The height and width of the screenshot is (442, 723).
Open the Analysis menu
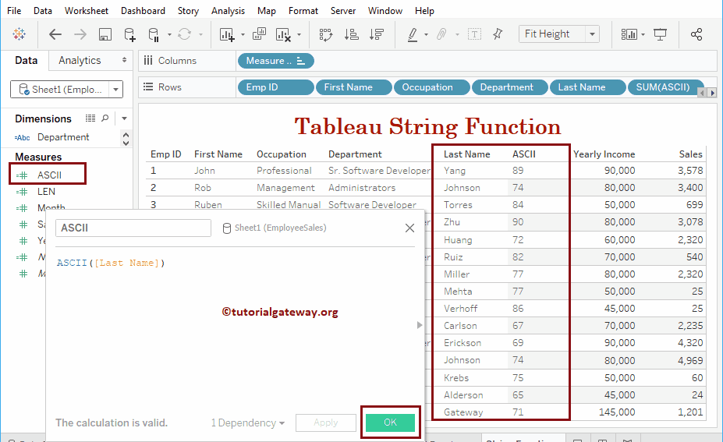(228, 11)
